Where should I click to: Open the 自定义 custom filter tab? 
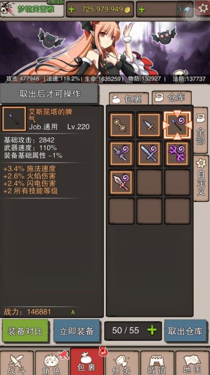(x=201, y=178)
